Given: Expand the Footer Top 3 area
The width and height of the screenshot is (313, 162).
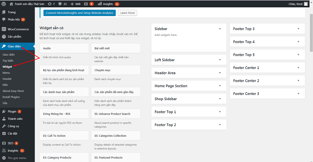Looking at the screenshot, I should tap(298, 29).
